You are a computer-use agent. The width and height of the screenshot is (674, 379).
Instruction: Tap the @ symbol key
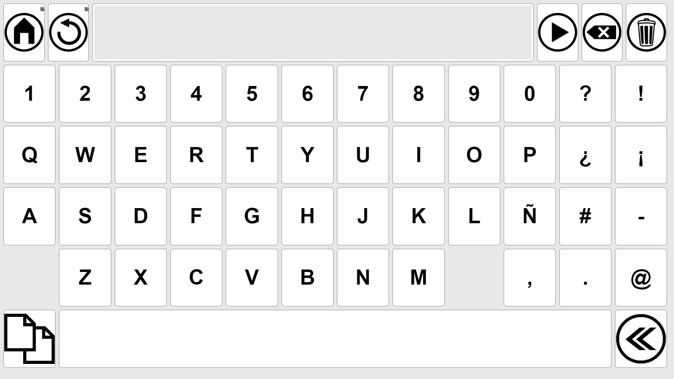tap(641, 278)
